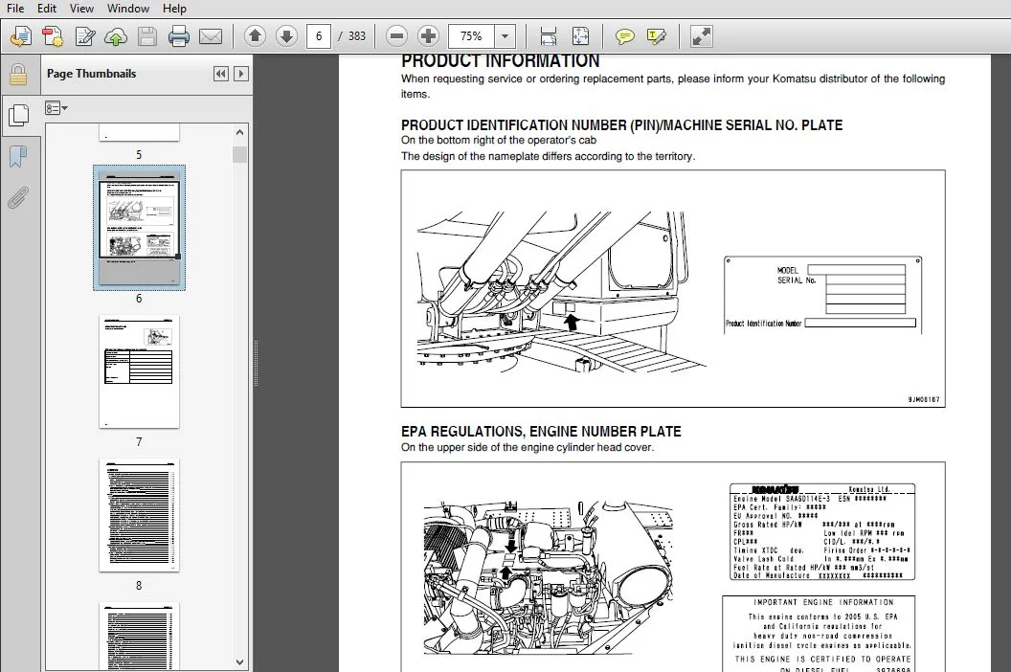Select page 8 thumbnail
The height and width of the screenshot is (672, 1011).
[x=139, y=515]
